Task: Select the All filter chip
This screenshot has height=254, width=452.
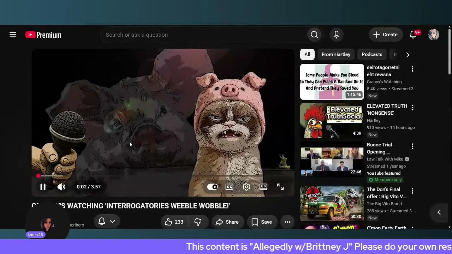Action: coord(307,54)
